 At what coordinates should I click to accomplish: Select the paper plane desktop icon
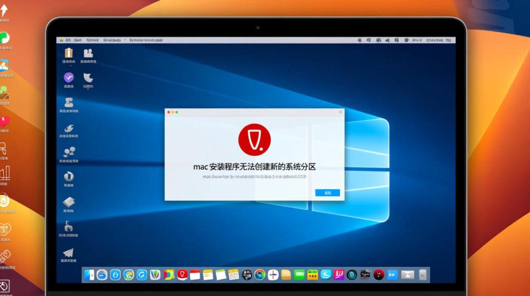[69, 253]
